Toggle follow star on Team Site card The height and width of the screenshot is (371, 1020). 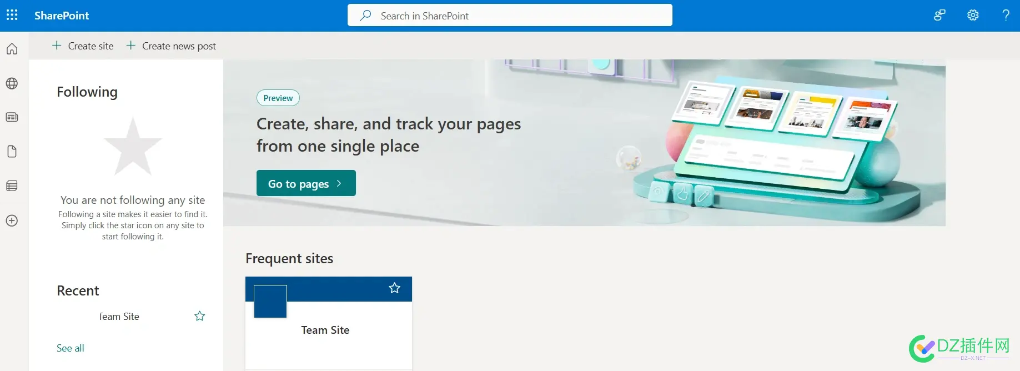click(394, 288)
